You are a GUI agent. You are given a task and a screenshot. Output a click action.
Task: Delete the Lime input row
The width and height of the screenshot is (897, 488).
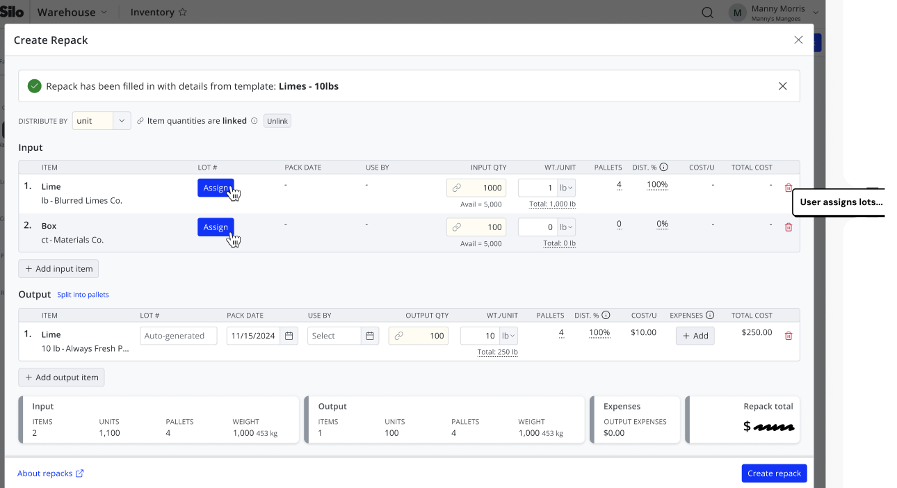pos(789,188)
